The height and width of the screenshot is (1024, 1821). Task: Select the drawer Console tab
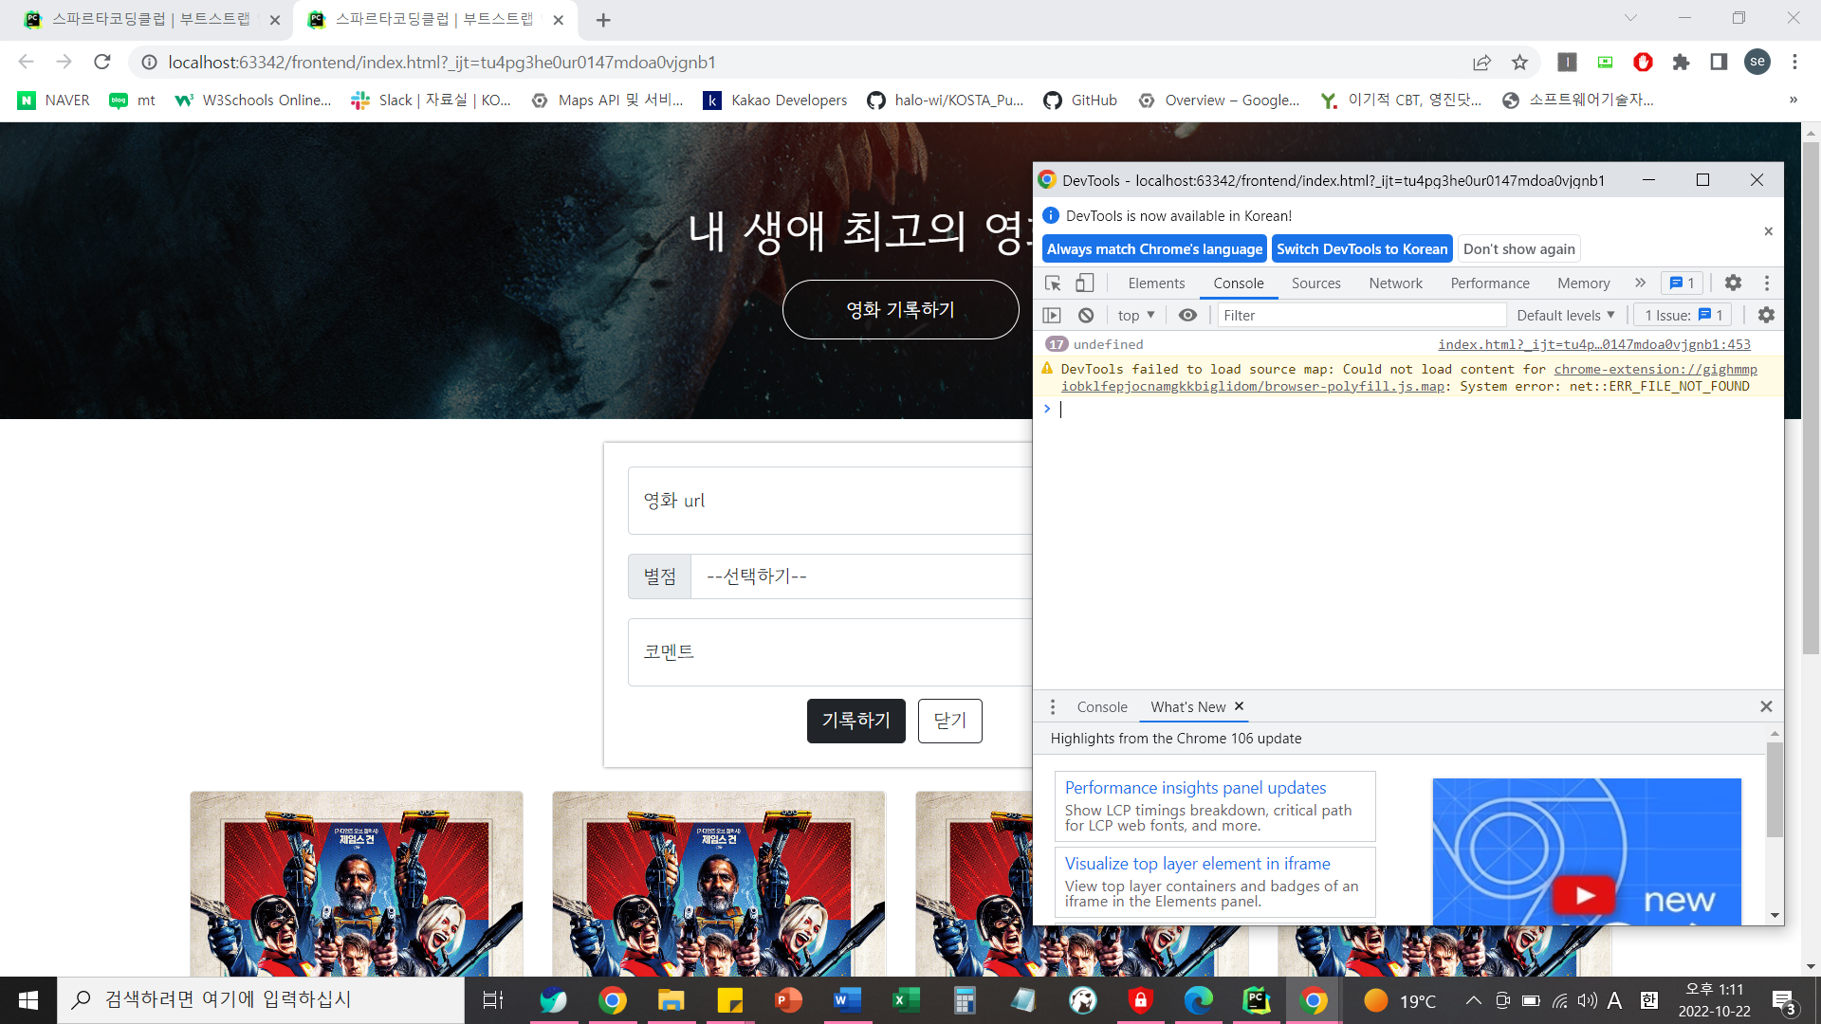pyautogui.click(x=1101, y=706)
